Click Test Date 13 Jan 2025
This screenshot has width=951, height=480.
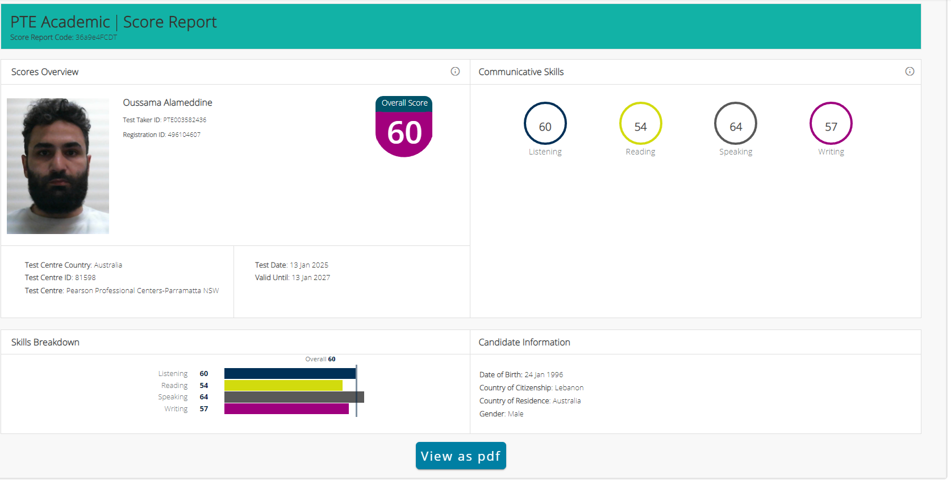click(x=291, y=265)
